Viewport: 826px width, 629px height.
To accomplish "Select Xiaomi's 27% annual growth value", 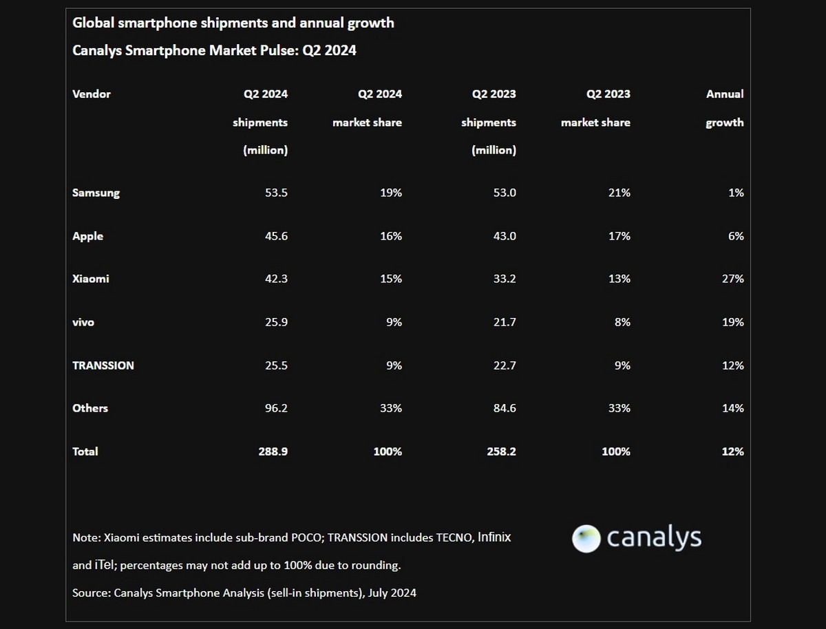I will click(732, 279).
